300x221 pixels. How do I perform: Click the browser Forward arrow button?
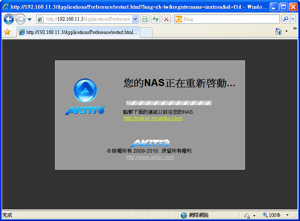[20, 19]
